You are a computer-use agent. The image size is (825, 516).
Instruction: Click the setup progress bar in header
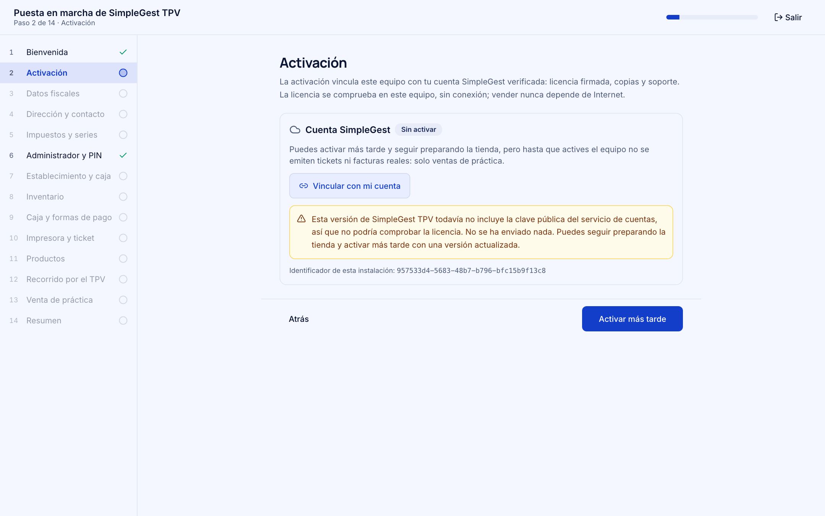712,17
